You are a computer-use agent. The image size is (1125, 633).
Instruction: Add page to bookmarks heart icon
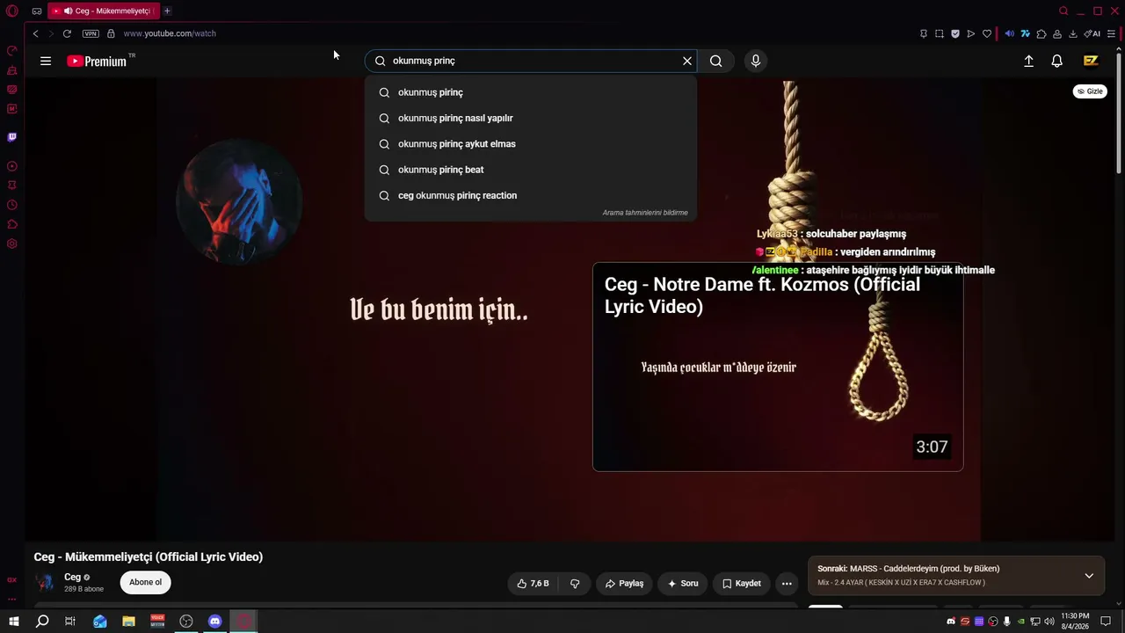(x=987, y=33)
